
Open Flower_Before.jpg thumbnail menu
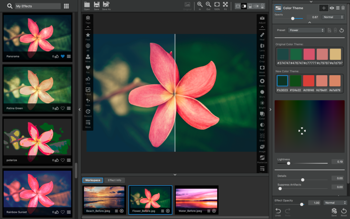pyautogui.click(x=162, y=211)
